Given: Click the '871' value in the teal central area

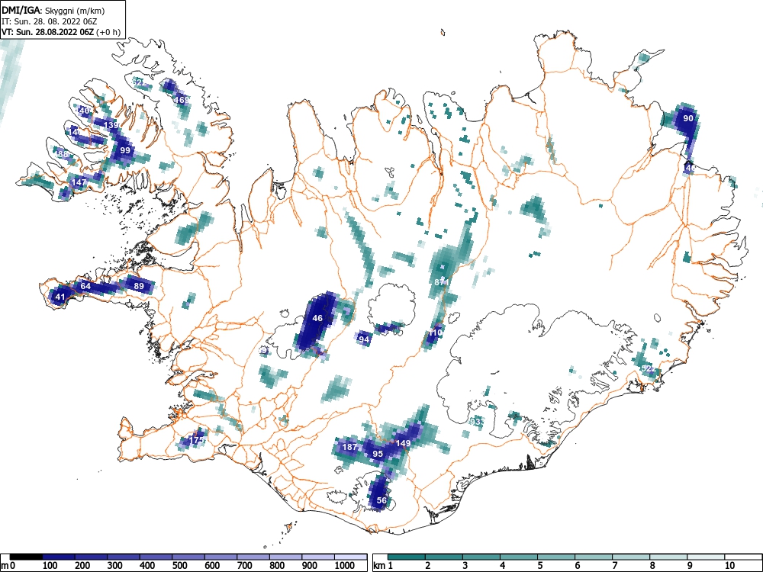Looking at the screenshot, I should pos(442,282).
